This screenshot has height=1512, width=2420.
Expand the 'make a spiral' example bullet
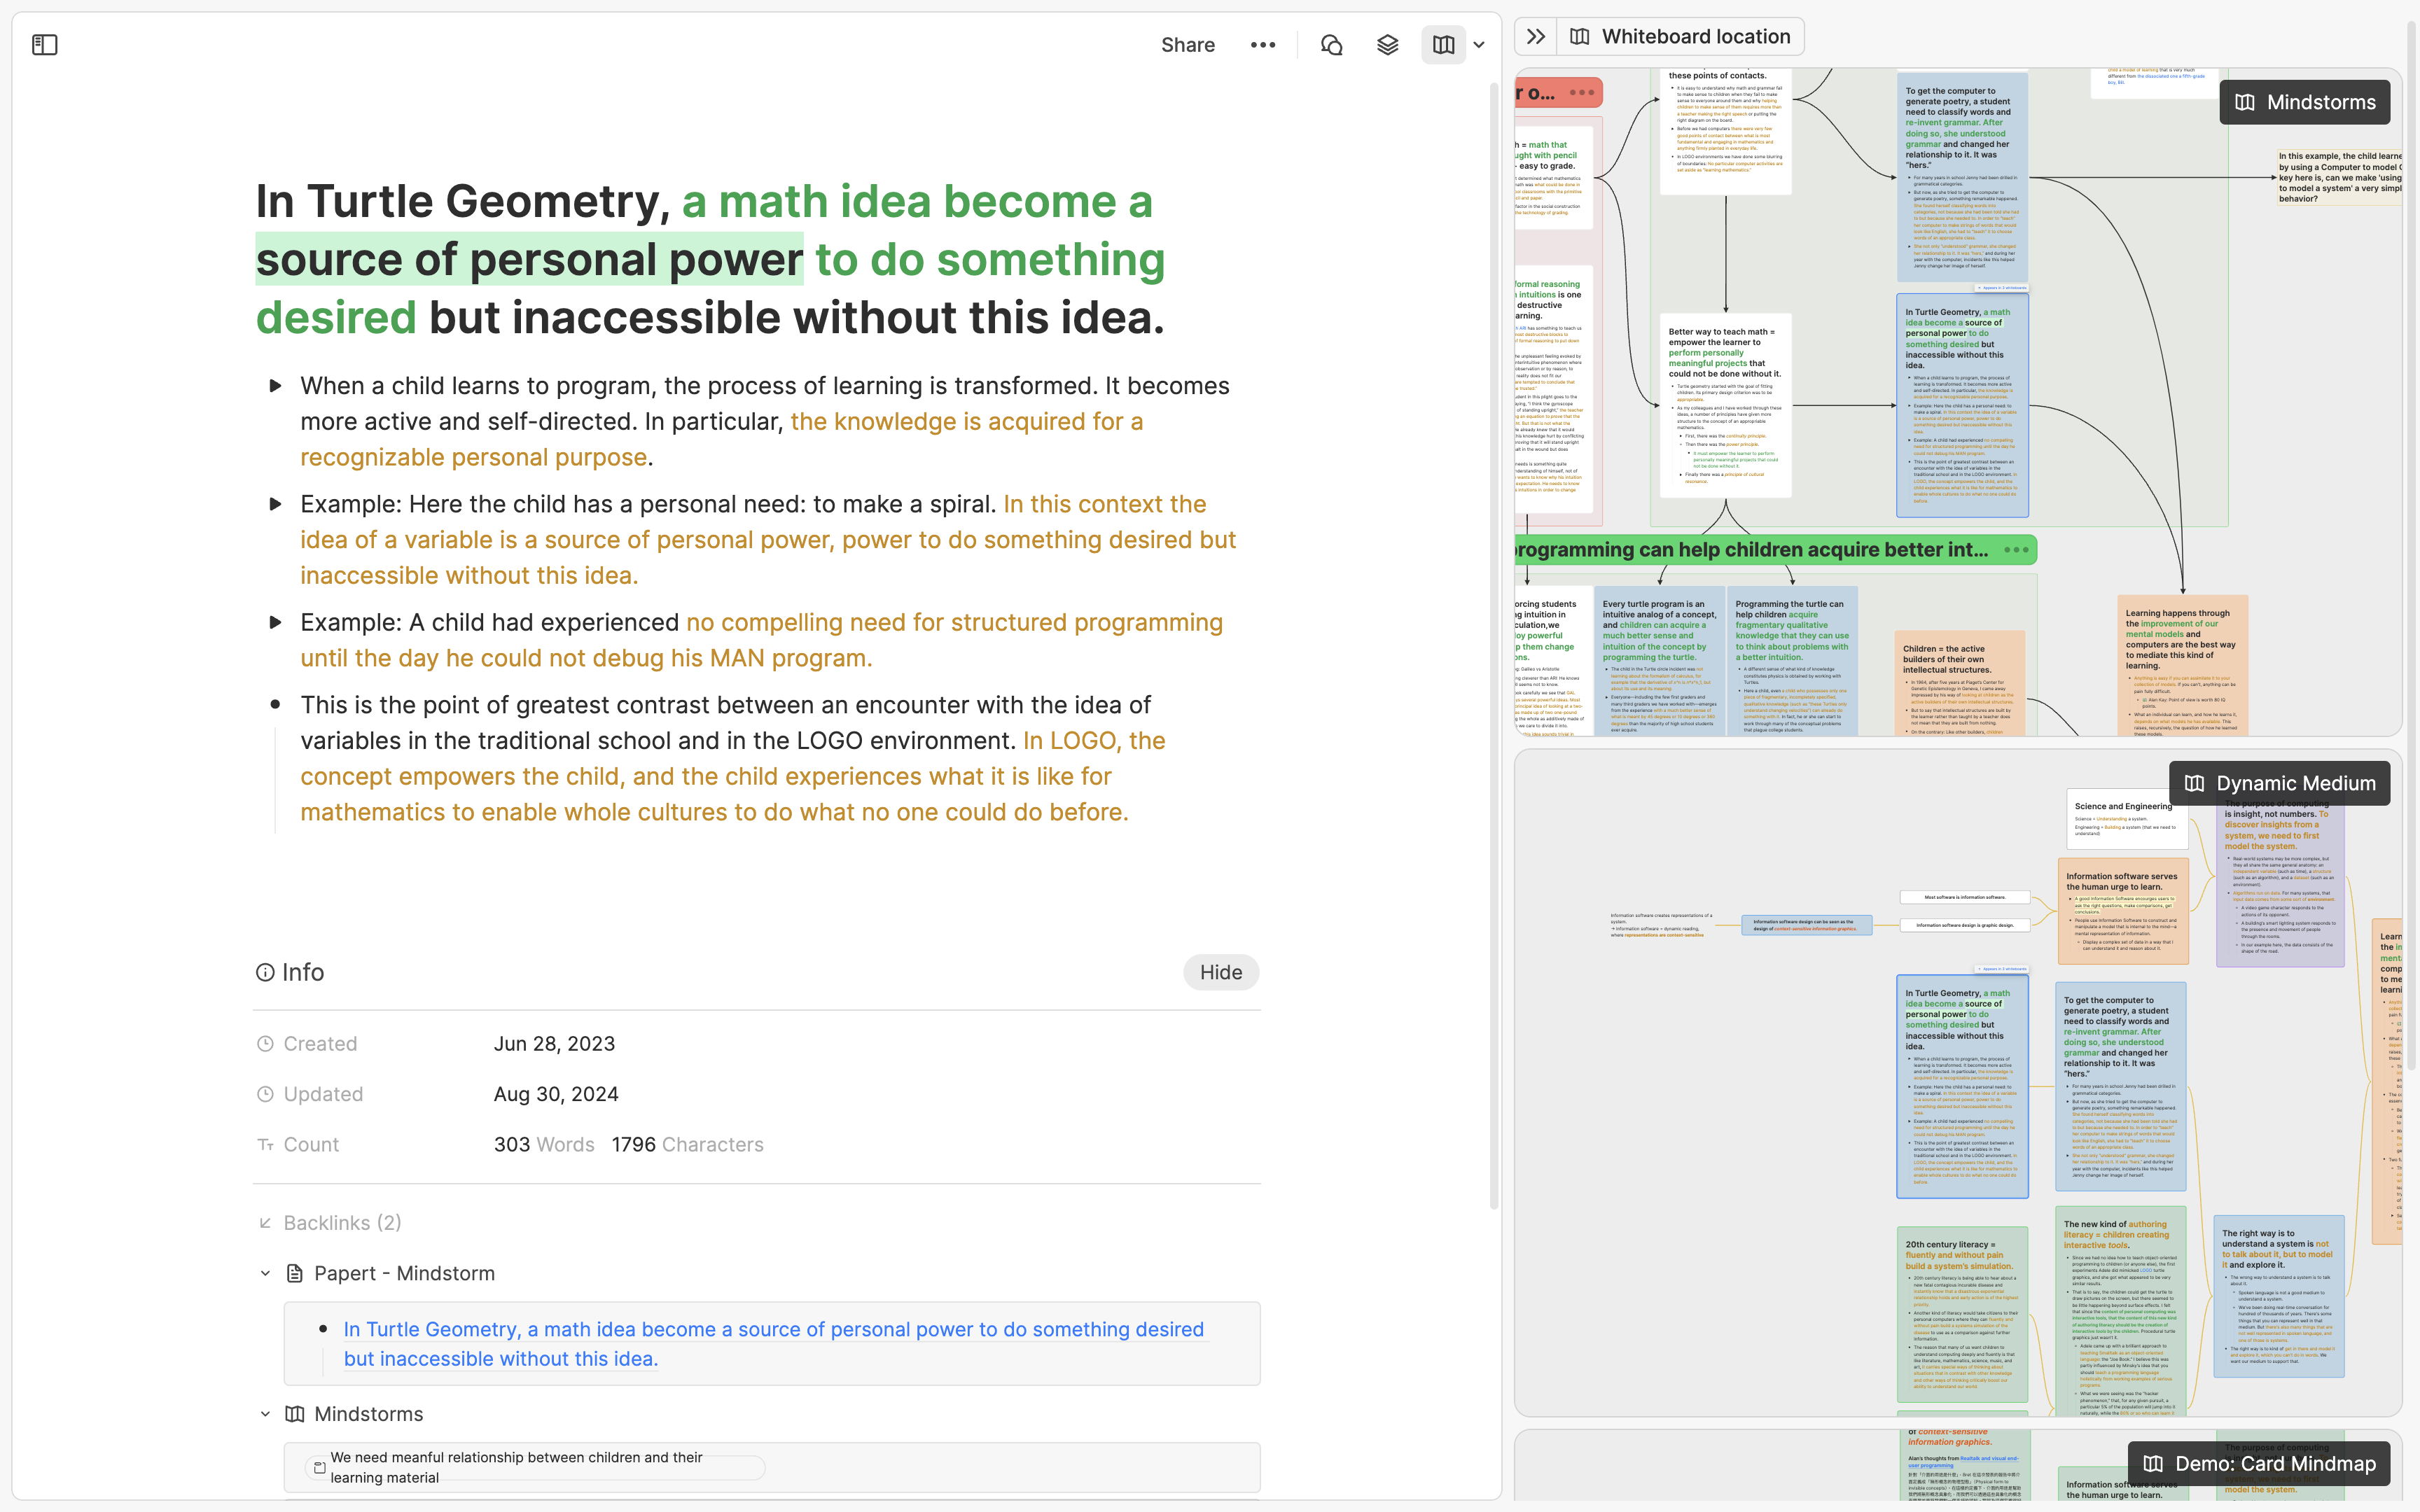[x=276, y=504]
